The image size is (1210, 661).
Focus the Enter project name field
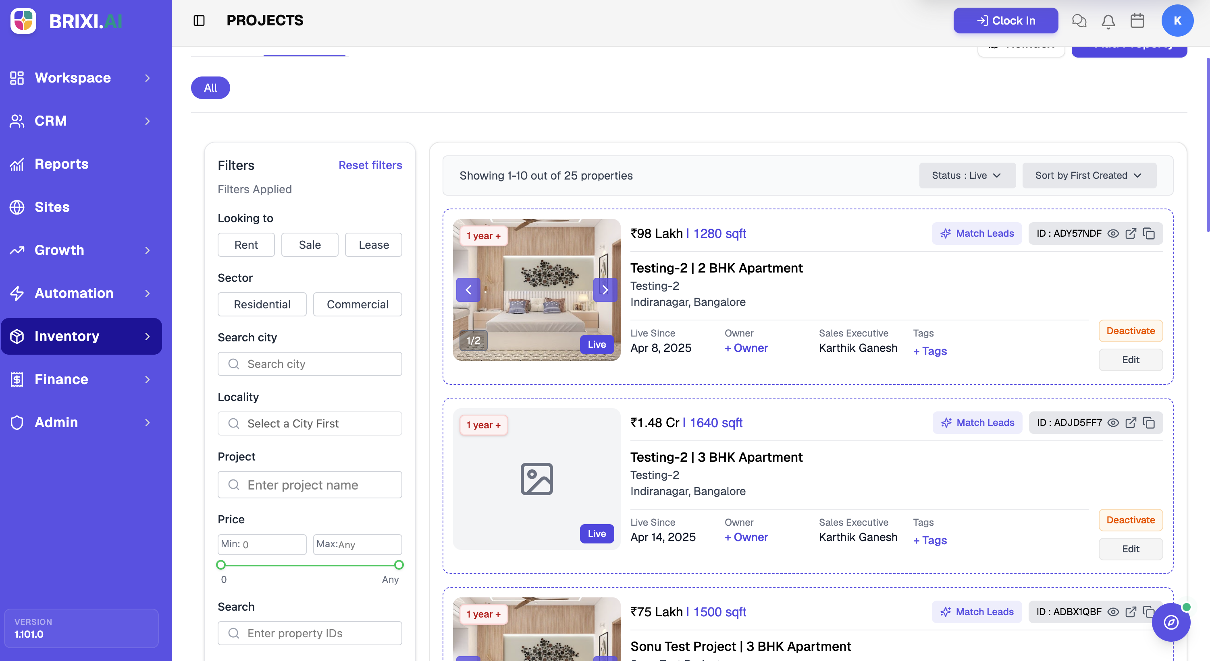310,485
